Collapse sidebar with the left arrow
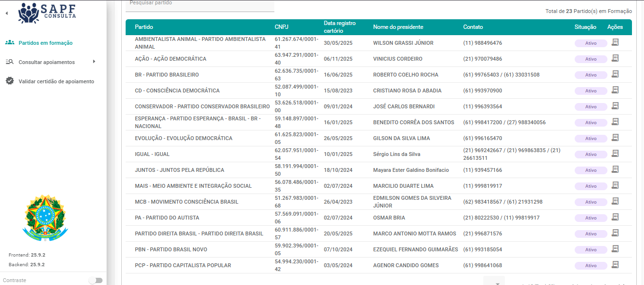Screen dimensions: 644x285 [6, 13]
